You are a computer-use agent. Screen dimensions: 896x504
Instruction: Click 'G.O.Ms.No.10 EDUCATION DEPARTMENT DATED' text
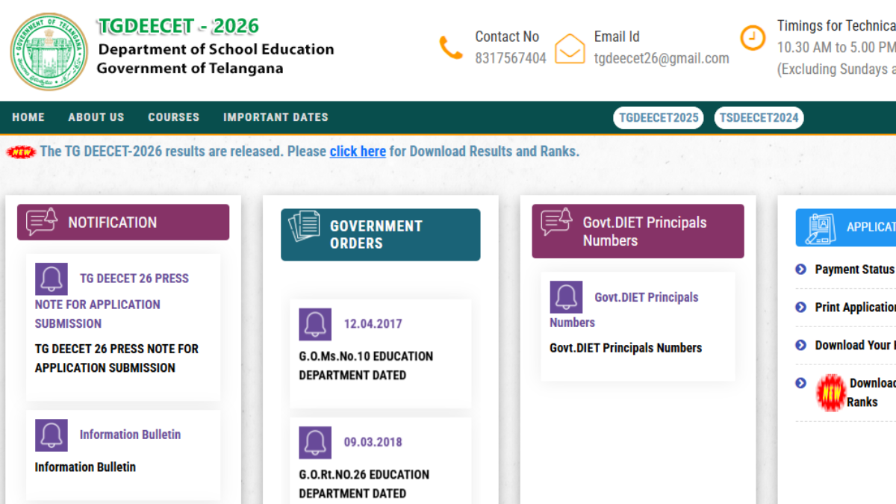(x=366, y=366)
